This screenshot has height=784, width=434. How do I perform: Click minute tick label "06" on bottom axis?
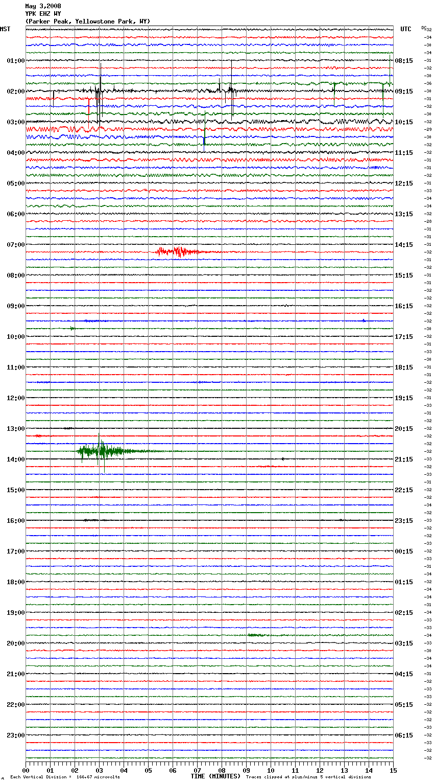point(173,770)
